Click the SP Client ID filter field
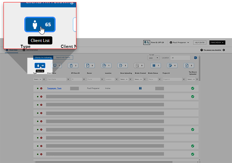Screen dimensions: 232x163 pos(77,79)
